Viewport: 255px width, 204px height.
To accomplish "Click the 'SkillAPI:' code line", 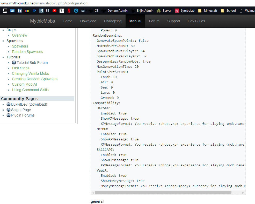I will pos(106,150).
